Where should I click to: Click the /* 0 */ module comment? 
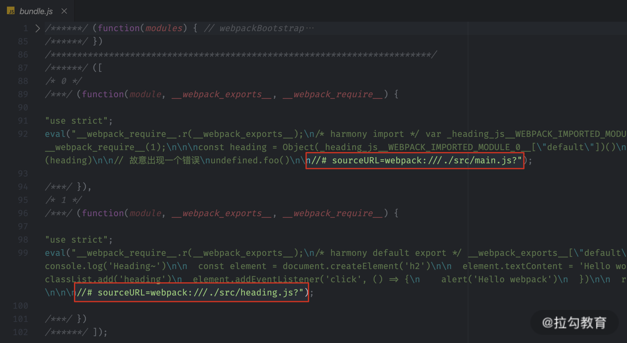[64, 81]
